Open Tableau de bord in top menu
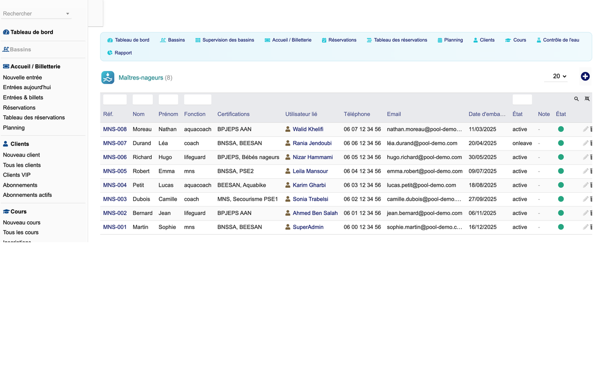 [128, 40]
